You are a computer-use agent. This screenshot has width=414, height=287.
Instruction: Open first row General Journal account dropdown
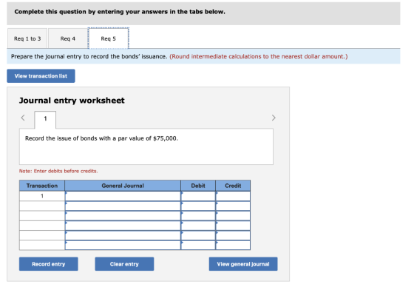[x=123, y=196]
